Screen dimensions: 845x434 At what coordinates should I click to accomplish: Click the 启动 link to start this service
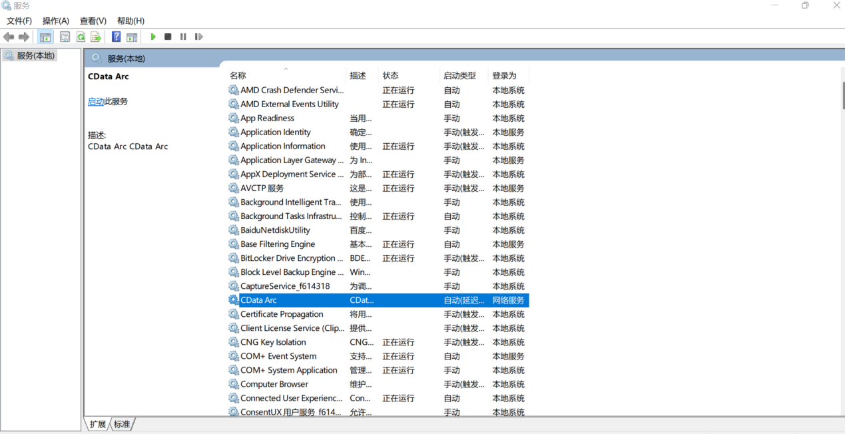coord(96,102)
